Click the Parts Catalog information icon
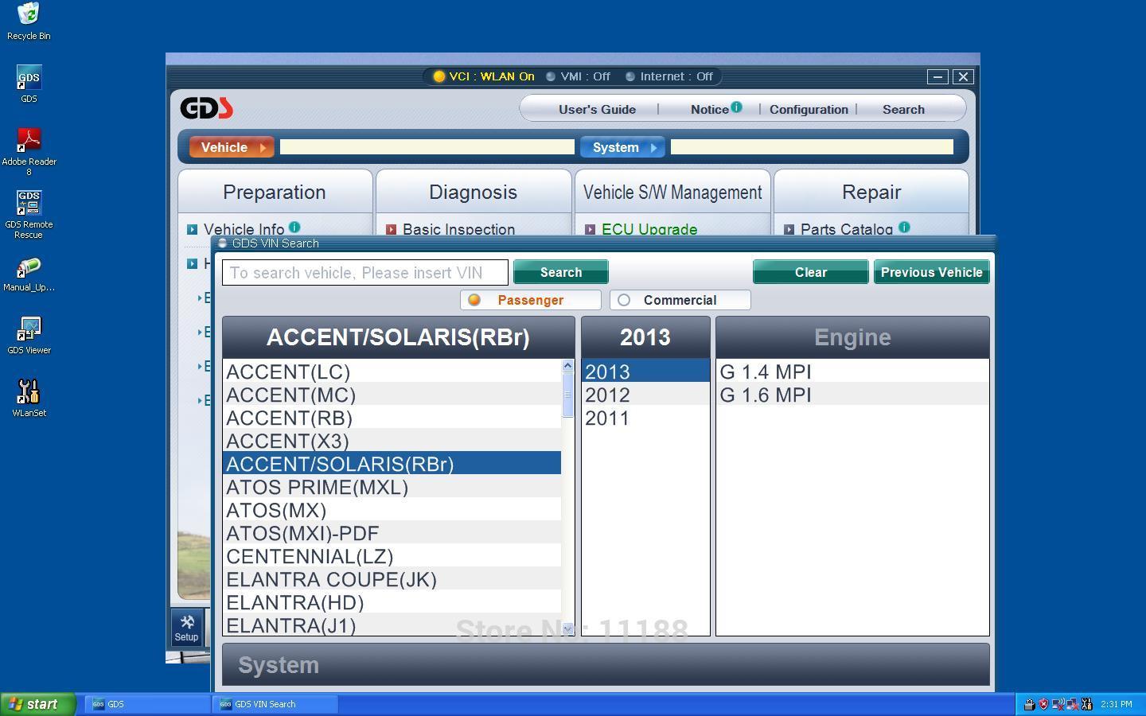 [904, 227]
